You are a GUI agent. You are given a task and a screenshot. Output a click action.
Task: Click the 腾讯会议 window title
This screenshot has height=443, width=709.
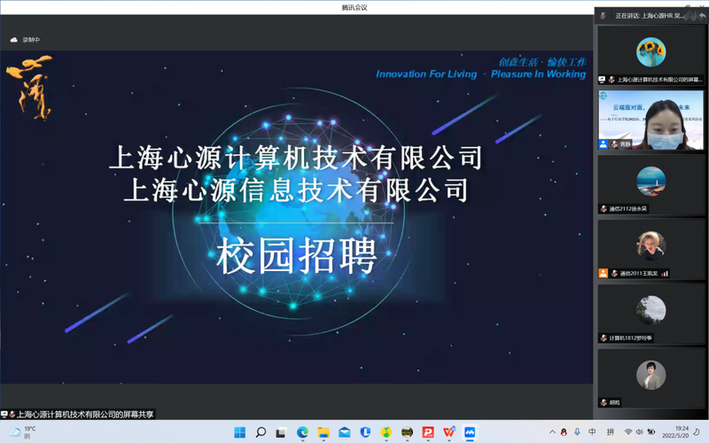pyautogui.click(x=354, y=7)
